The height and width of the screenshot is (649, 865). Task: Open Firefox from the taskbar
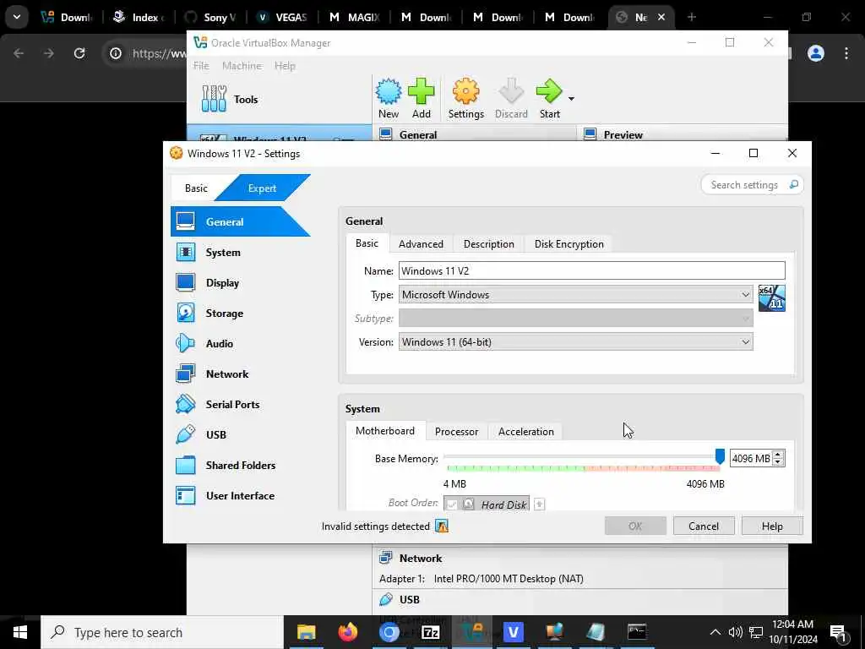[347, 632]
